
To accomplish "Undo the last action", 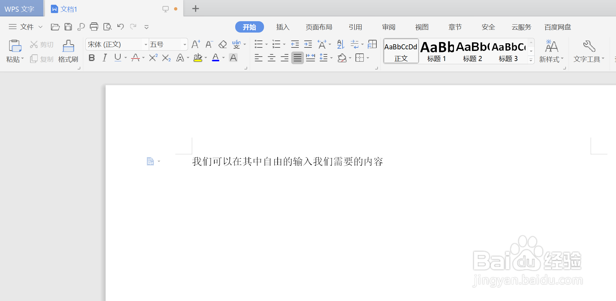I will coord(121,27).
